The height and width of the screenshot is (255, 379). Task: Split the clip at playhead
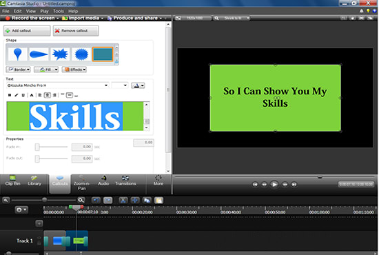(x=135, y=201)
